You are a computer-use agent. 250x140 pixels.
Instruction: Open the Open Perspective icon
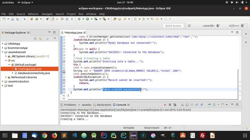pos(189,26)
